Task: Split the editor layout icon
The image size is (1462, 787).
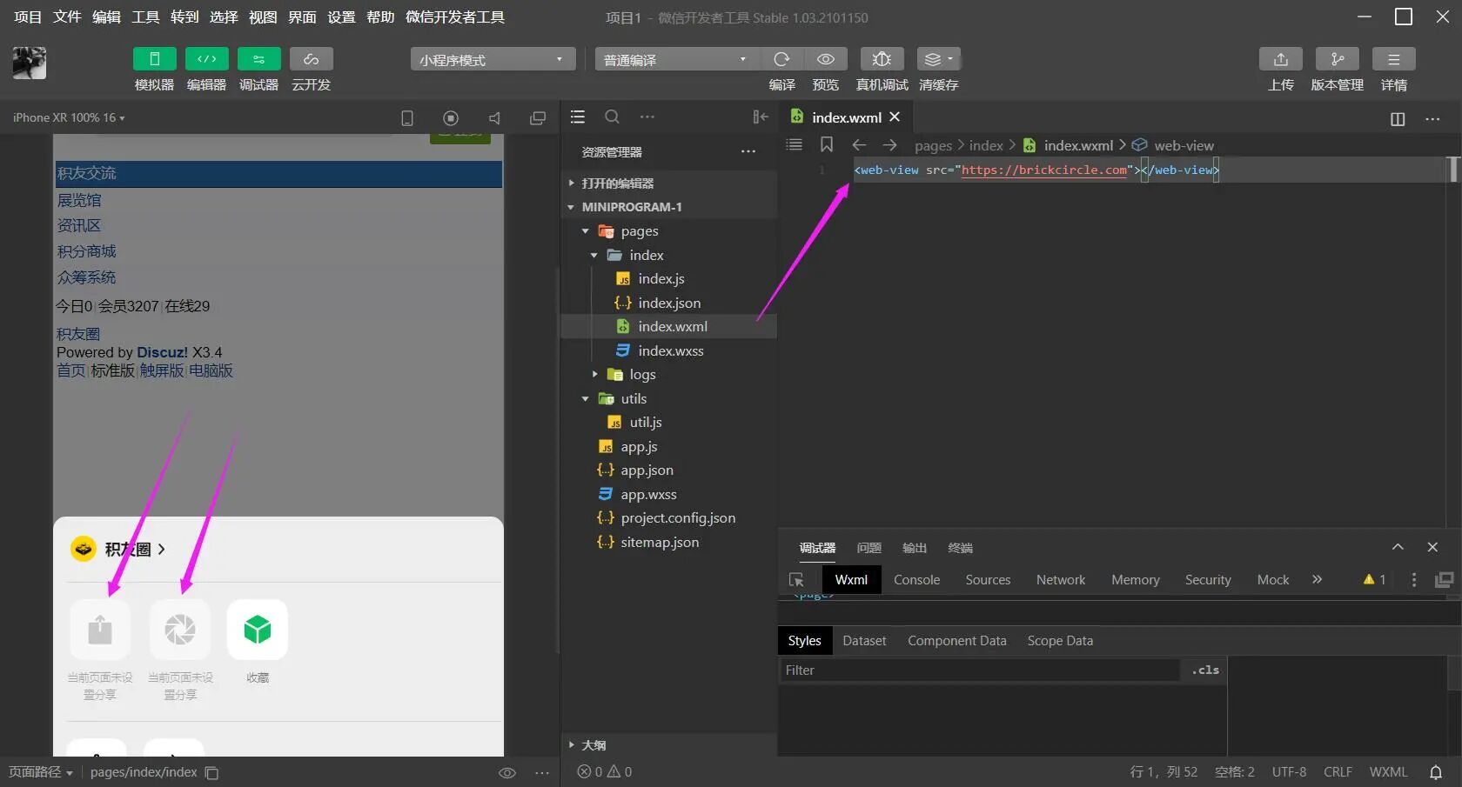Action: click(x=1398, y=119)
